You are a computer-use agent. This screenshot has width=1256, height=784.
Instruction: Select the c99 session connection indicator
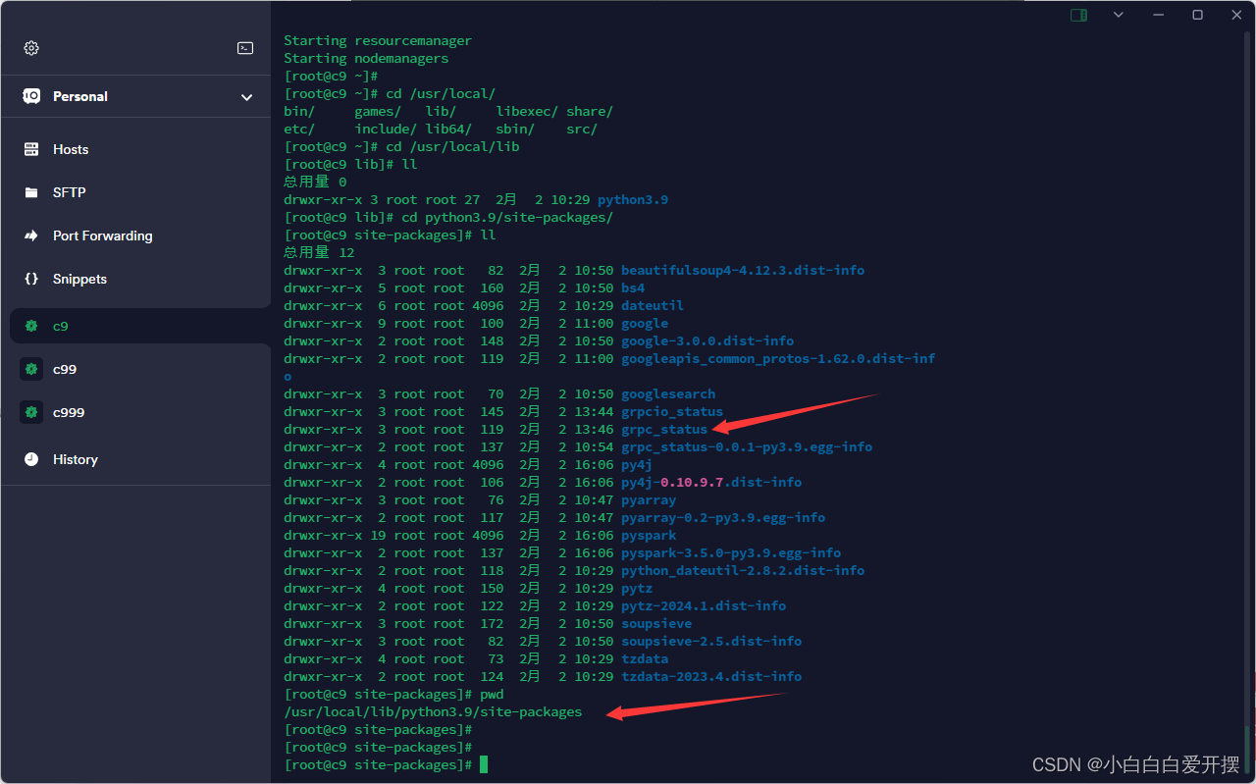(x=29, y=369)
